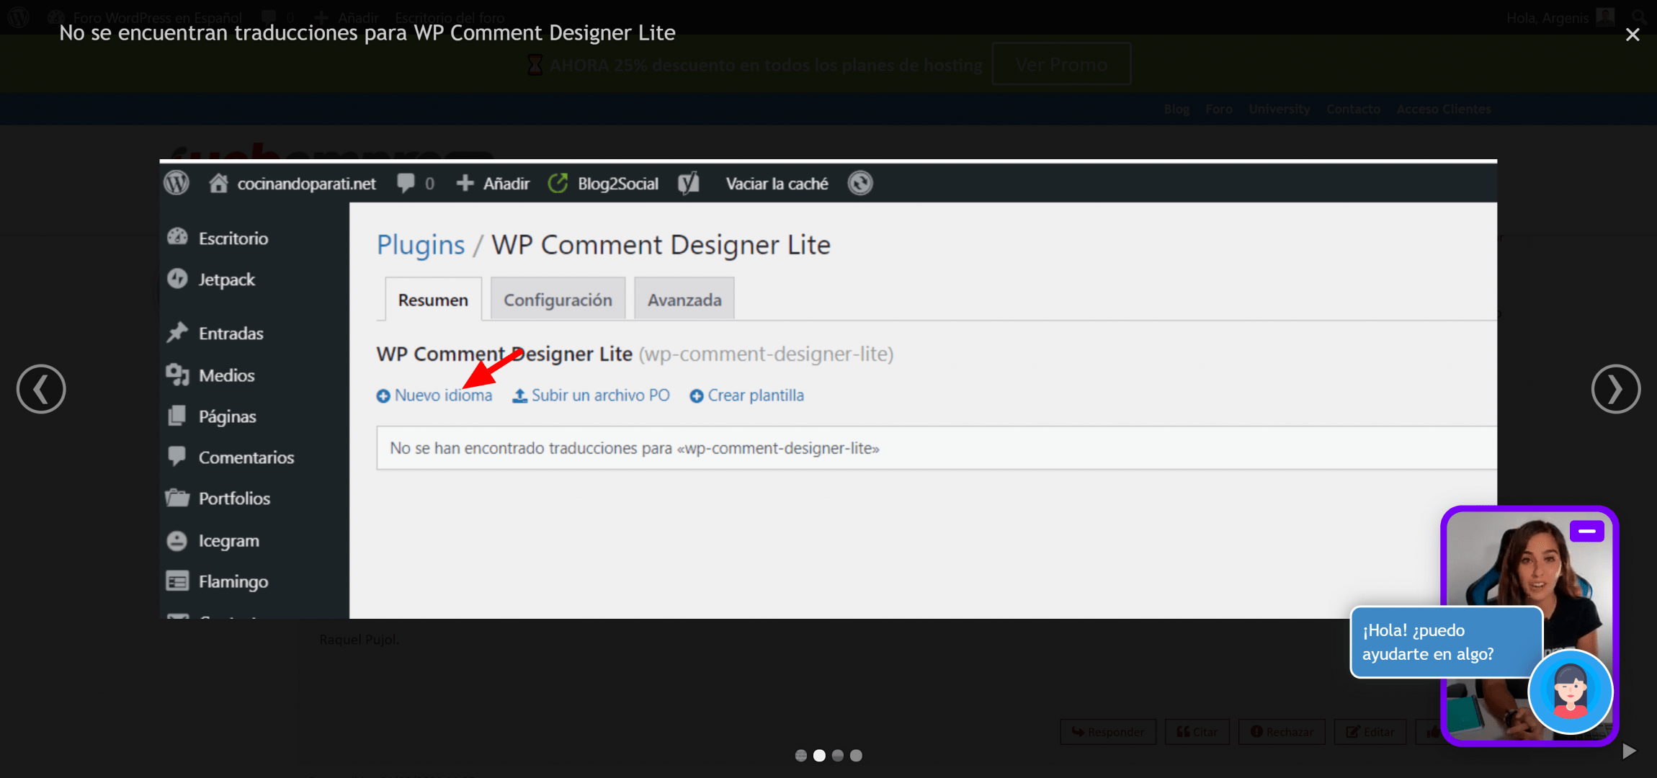Start the slideshow with the play triangle
This screenshot has height=778, width=1657.
click(x=1629, y=751)
